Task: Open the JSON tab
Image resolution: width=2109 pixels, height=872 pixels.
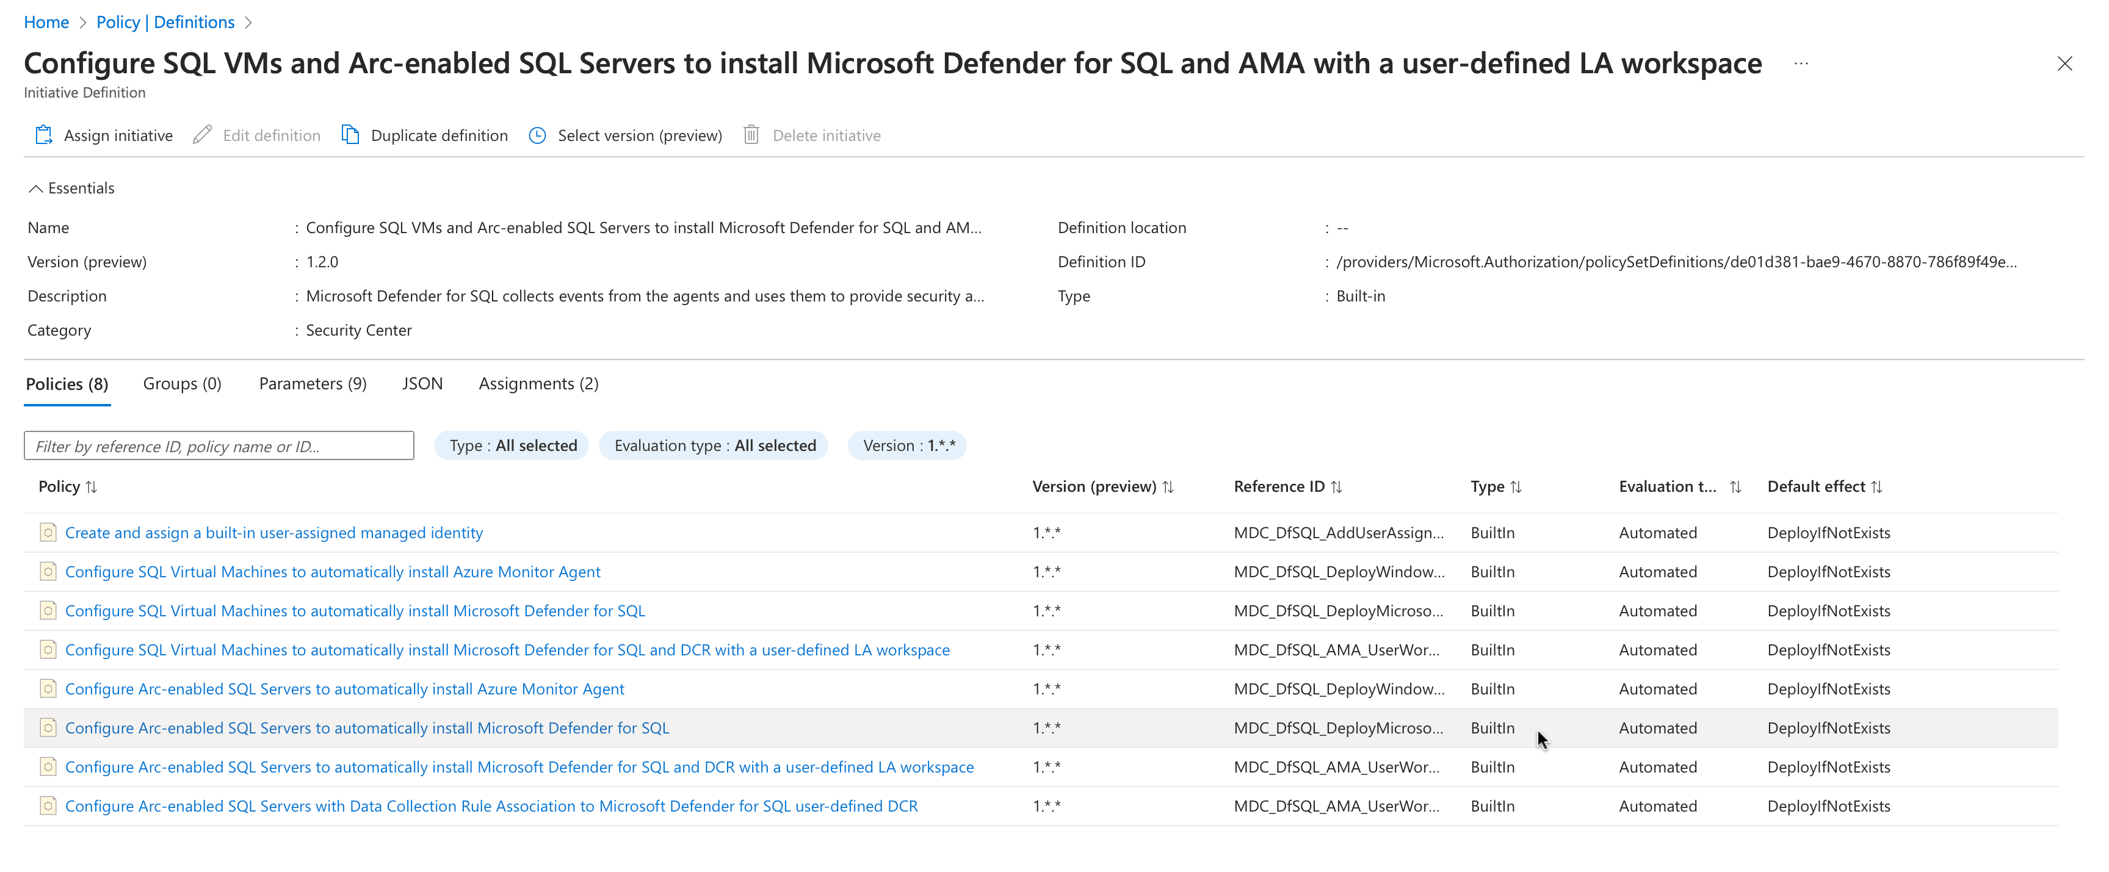Action: click(422, 383)
